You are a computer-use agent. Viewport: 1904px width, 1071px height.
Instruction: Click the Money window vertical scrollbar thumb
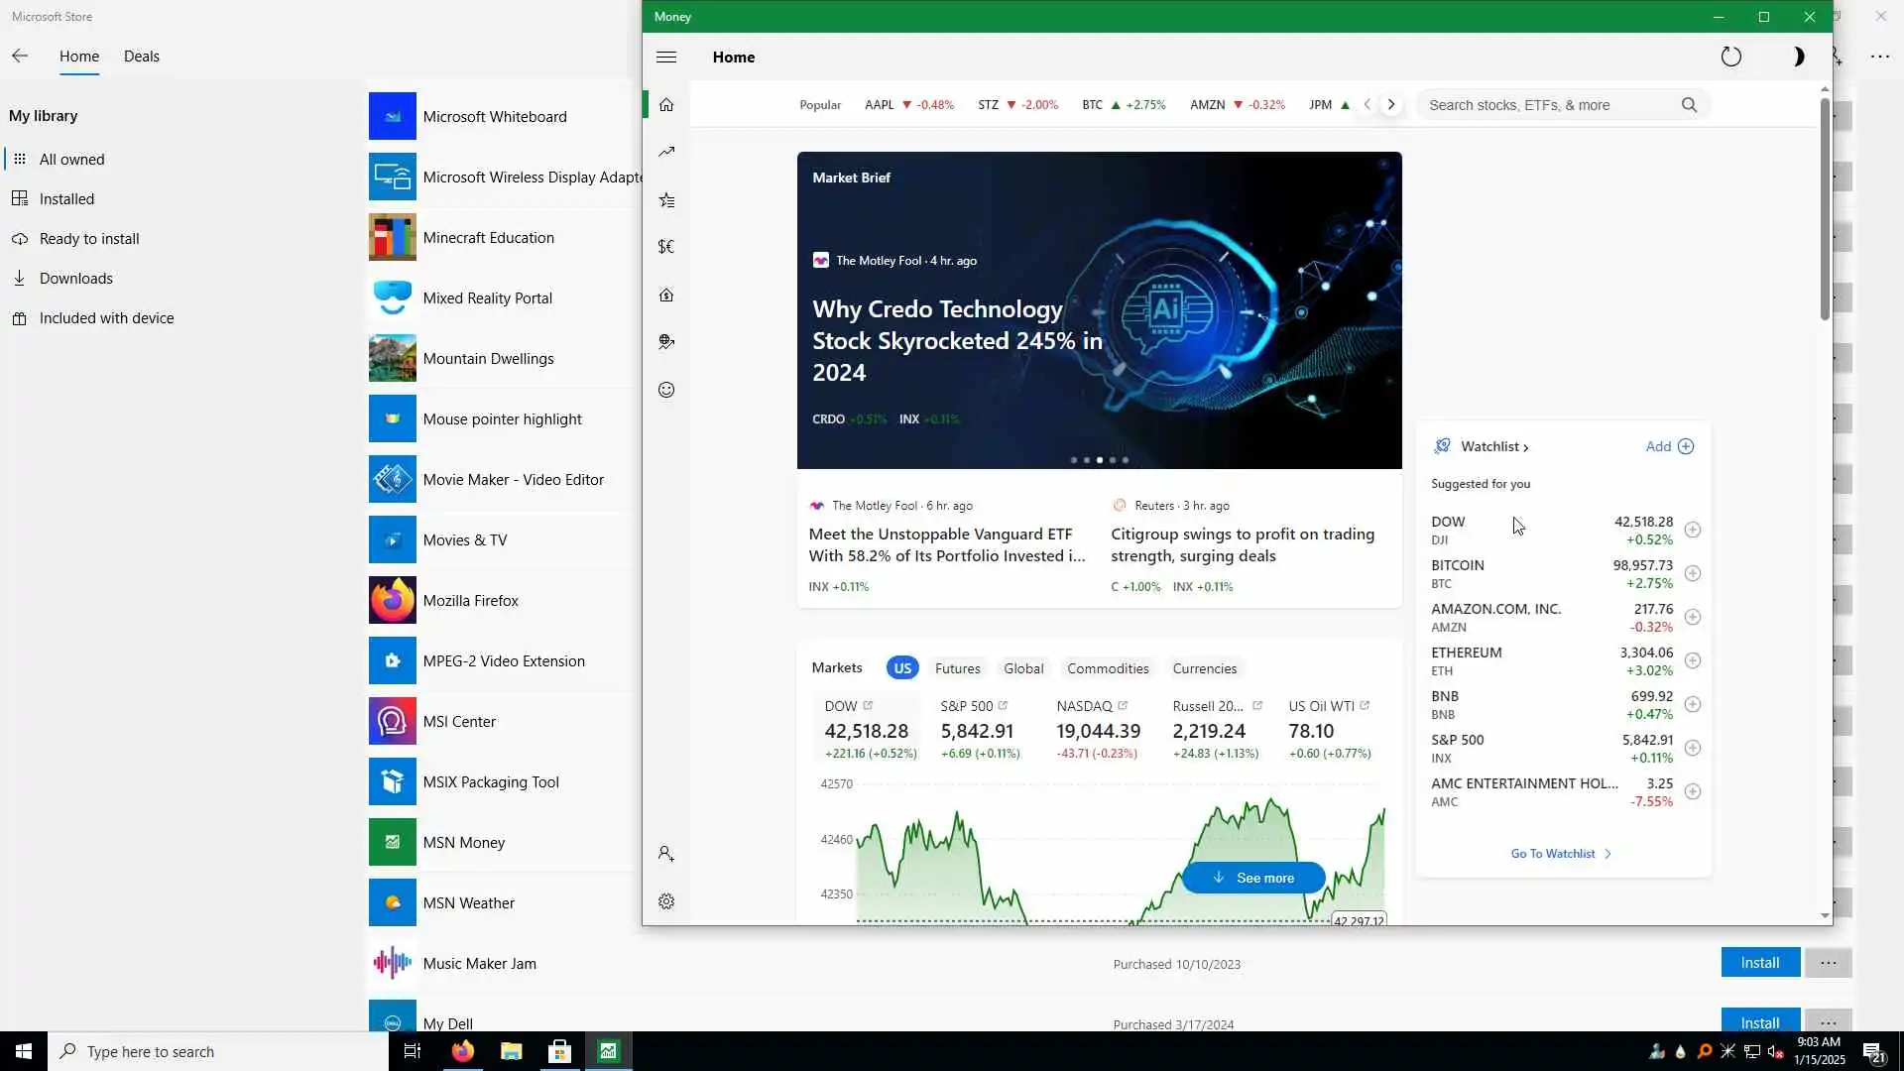tap(1824, 208)
